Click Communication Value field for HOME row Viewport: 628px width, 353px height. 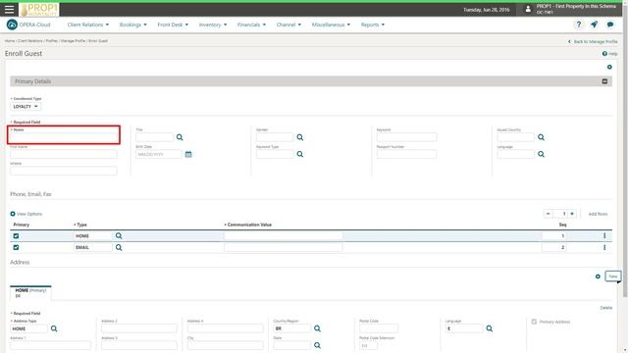point(284,235)
